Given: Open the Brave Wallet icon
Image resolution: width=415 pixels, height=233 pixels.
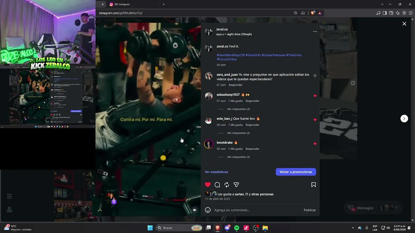Looking at the screenshot, I should coord(391,13).
